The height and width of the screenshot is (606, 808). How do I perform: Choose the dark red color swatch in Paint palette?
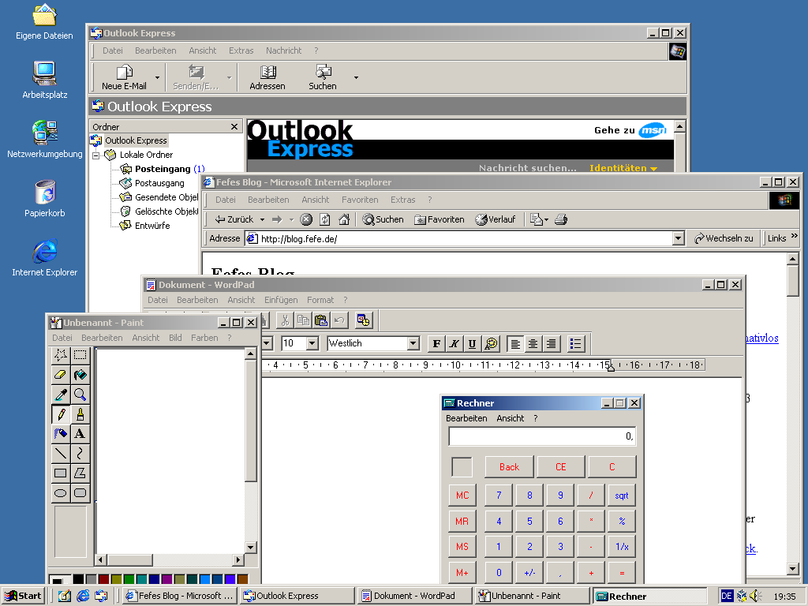click(103, 579)
